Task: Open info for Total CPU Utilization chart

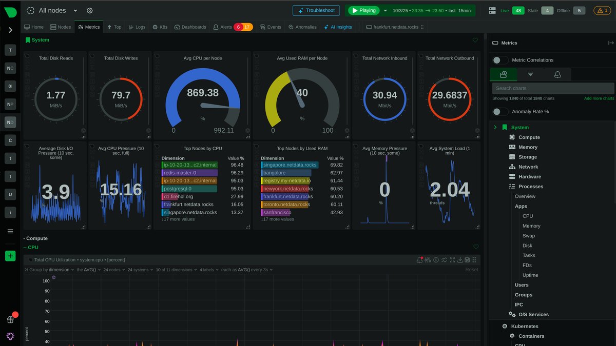Action: (436, 260)
